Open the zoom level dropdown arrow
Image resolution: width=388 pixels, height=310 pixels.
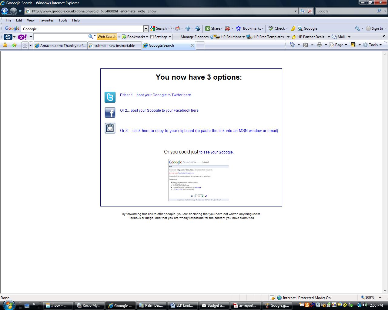point(380,298)
